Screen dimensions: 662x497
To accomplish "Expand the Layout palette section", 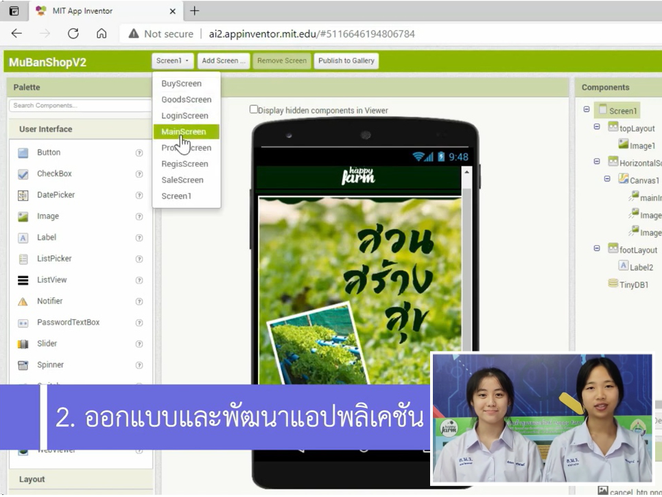I will 81,479.
